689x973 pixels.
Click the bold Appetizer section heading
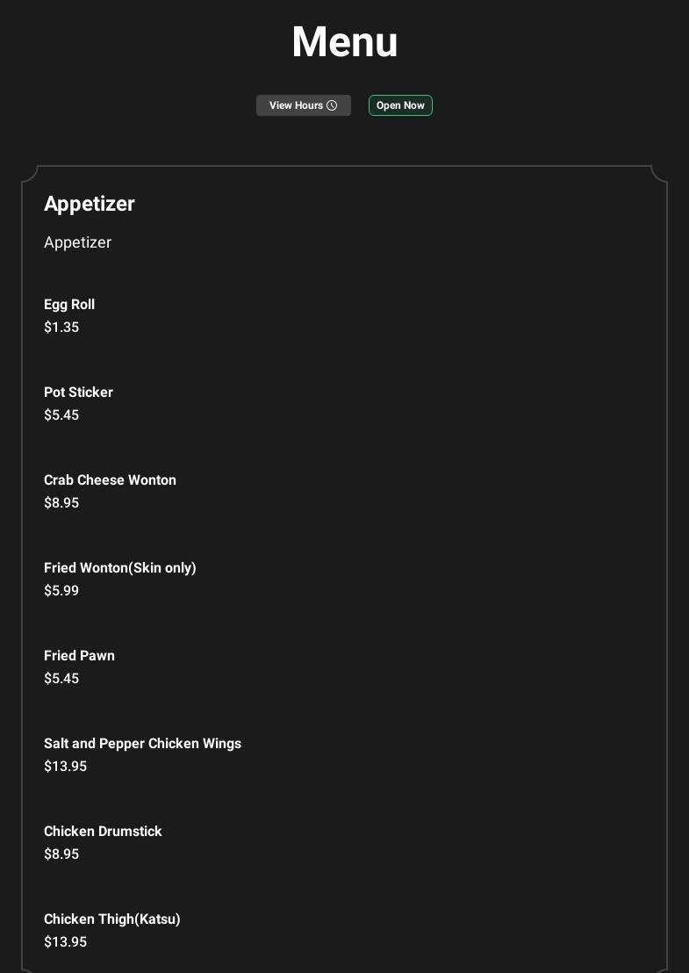coord(90,204)
